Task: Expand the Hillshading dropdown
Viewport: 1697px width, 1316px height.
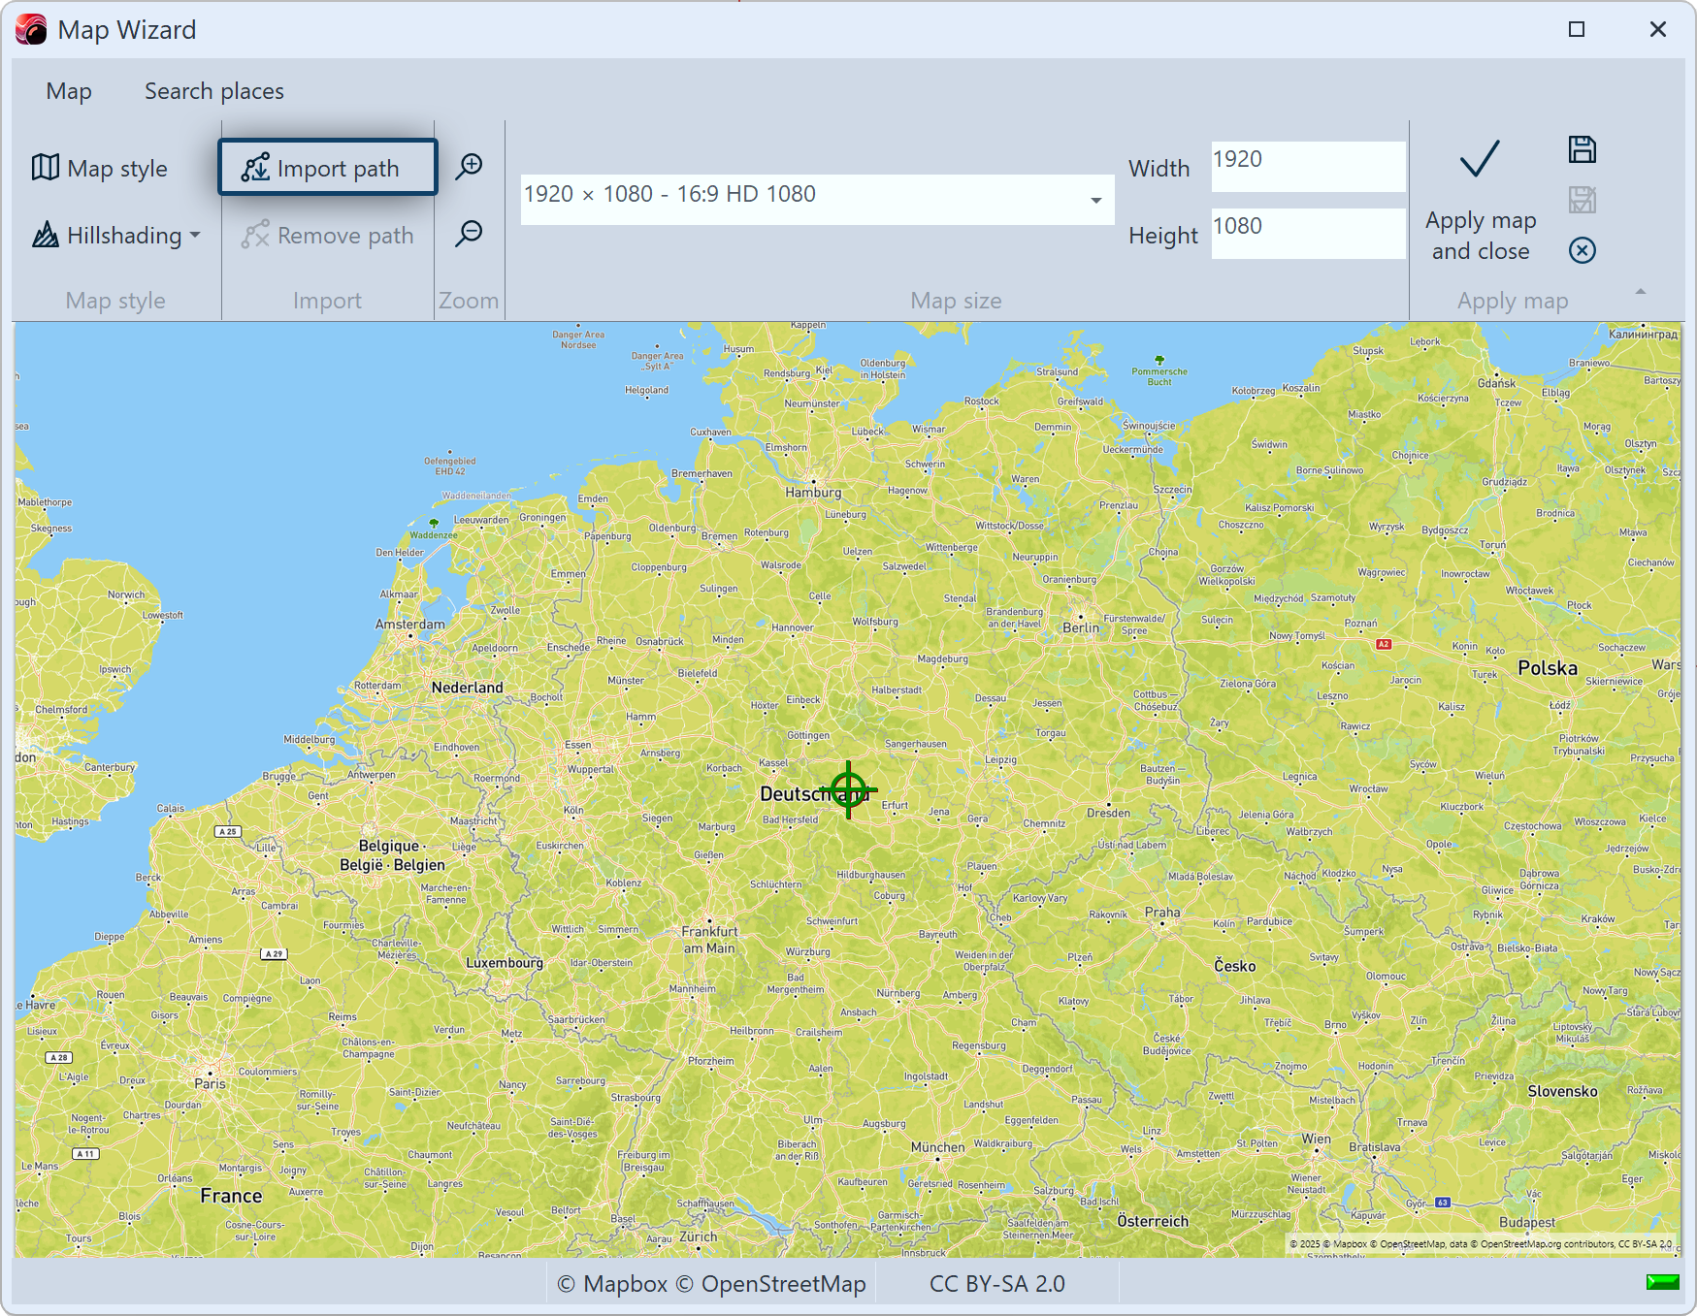Action: pyautogui.click(x=116, y=236)
